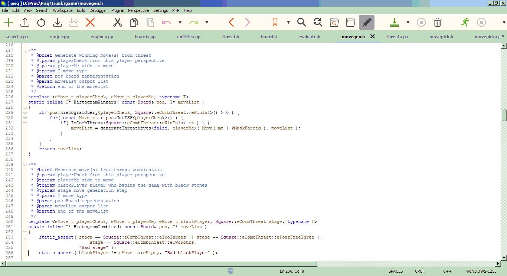Reload the current file with circular arrow icon
Viewport: 507px width, 276px height.
tap(41, 22)
